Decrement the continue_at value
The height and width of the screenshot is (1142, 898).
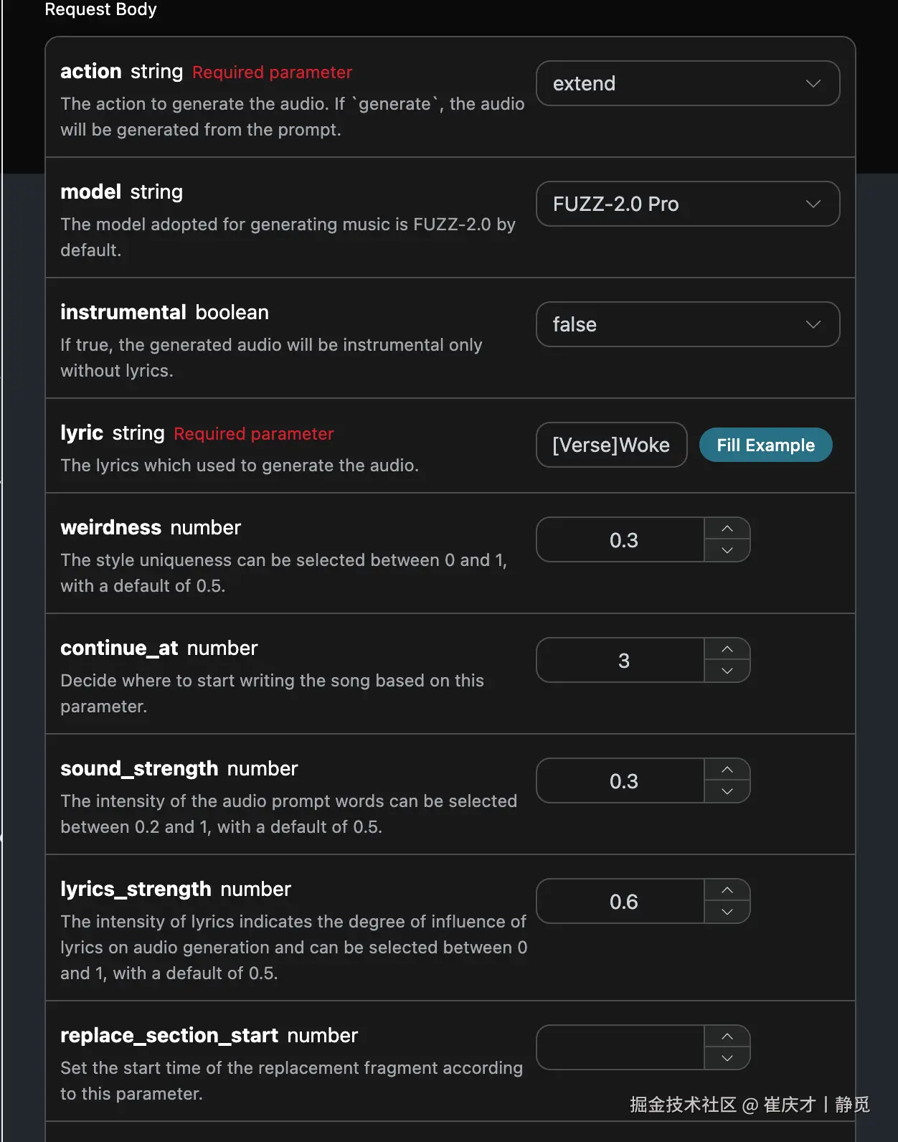click(x=727, y=671)
